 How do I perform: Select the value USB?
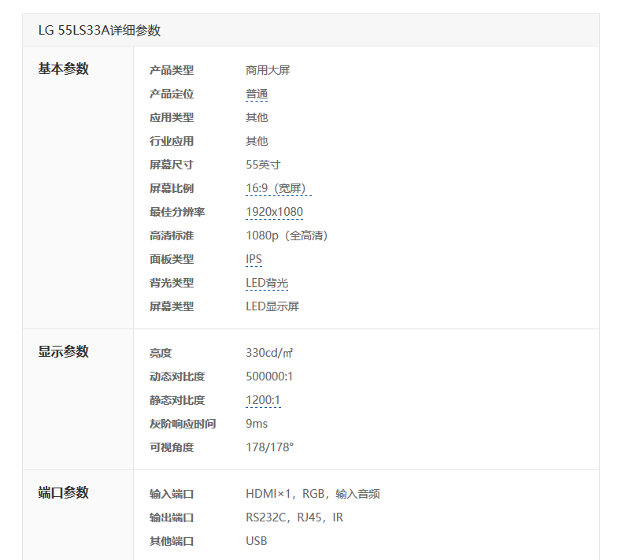click(256, 541)
